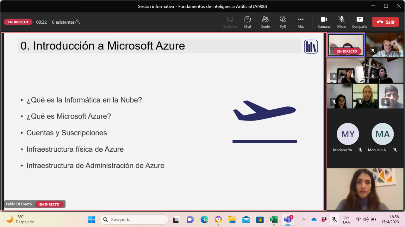Open the Chat panel
The image size is (405, 227).
coord(247,22)
